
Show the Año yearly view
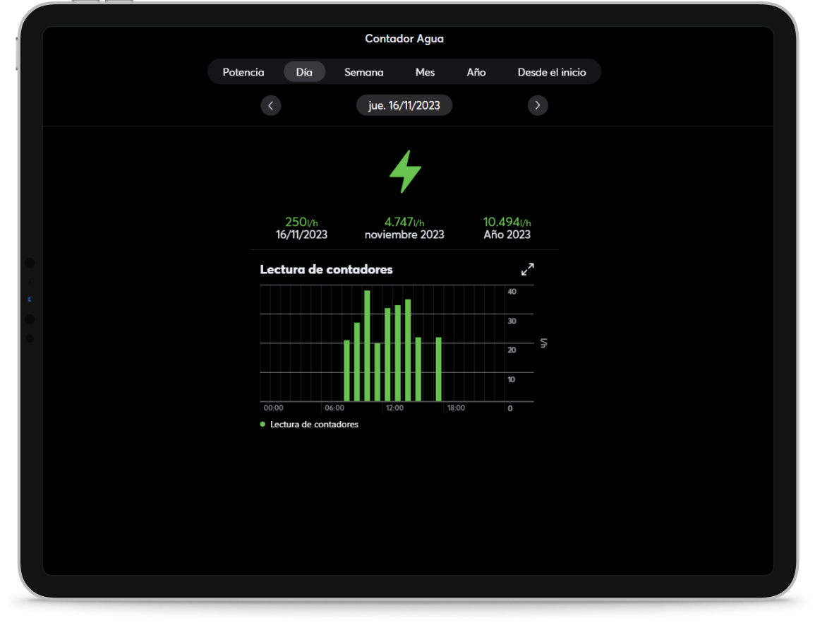point(476,72)
